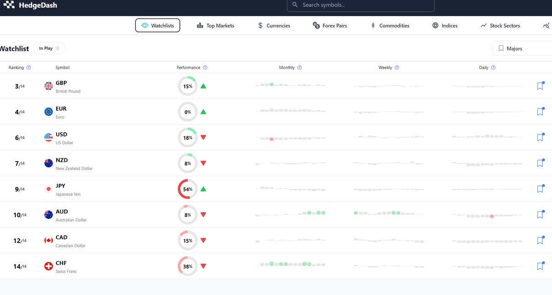This screenshot has height=295, width=552.
Task: Switch to the Currencies tab
Action: [x=274, y=26]
